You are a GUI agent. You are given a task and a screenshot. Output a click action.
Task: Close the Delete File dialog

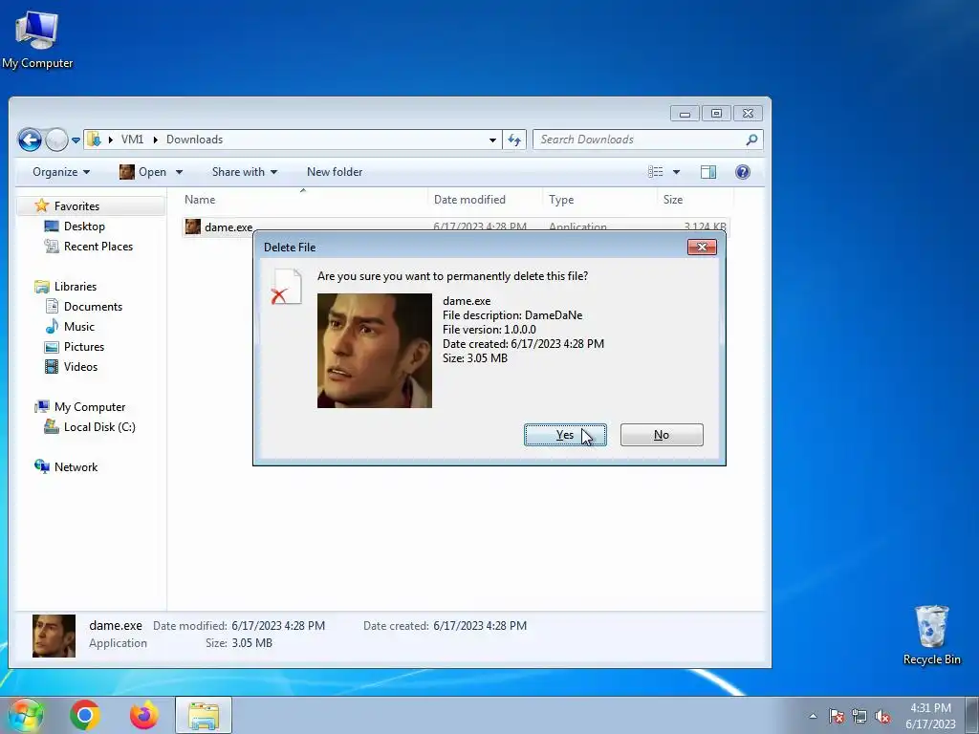[x=702, y=248]
